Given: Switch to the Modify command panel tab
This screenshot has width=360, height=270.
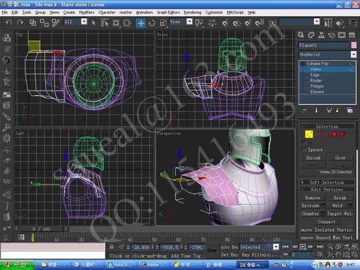Looking at the screenshot, I should [x=312, y=35].
